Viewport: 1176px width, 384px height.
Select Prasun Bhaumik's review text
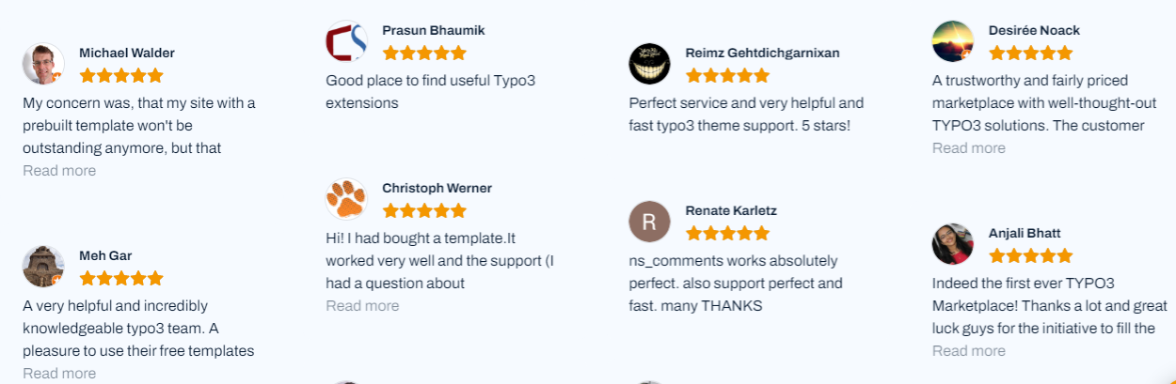pos(430,92)
